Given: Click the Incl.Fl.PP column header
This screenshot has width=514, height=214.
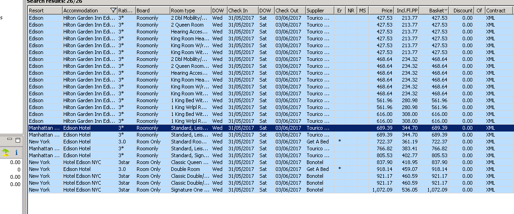Looking at the screenshot, I should tap(406, 11).
